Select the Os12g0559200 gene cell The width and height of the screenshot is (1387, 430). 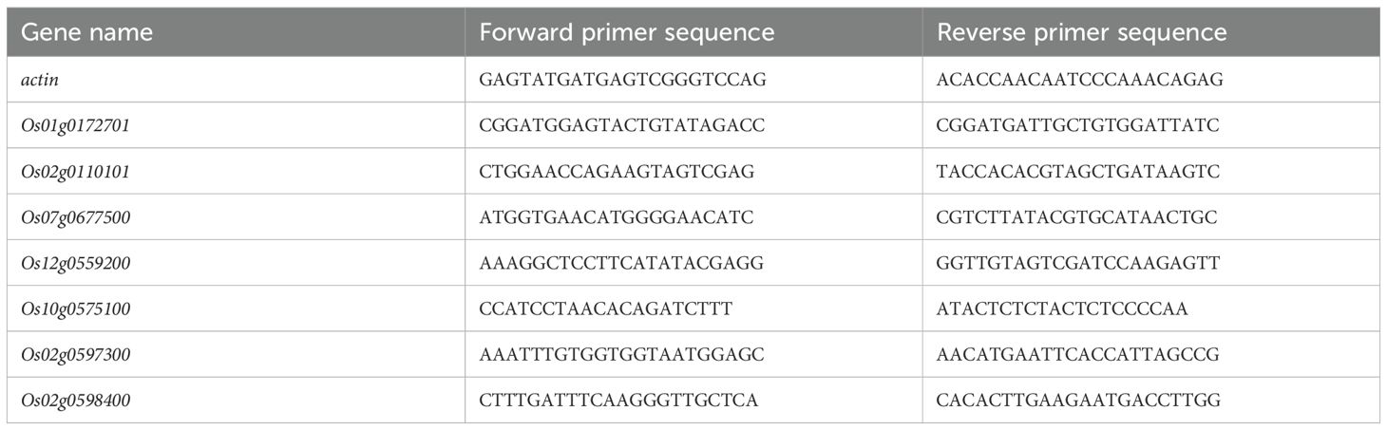(76, 263)
